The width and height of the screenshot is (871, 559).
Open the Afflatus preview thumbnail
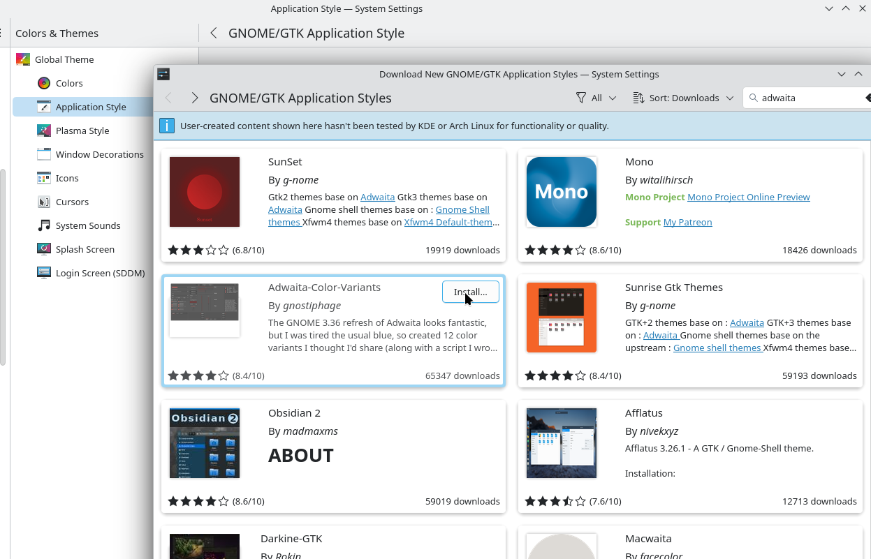click(x=562, y=443)
